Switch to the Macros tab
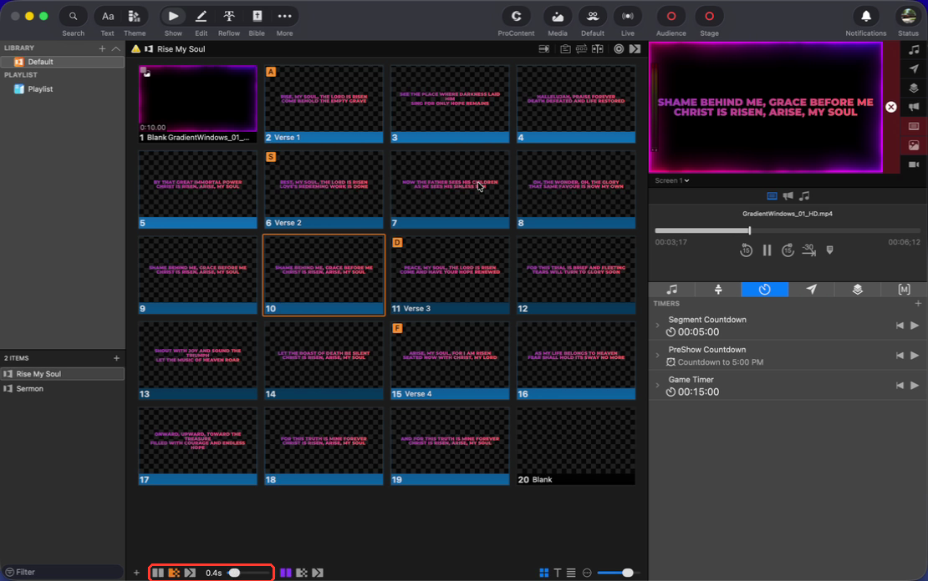 click(x=904, y=289)
